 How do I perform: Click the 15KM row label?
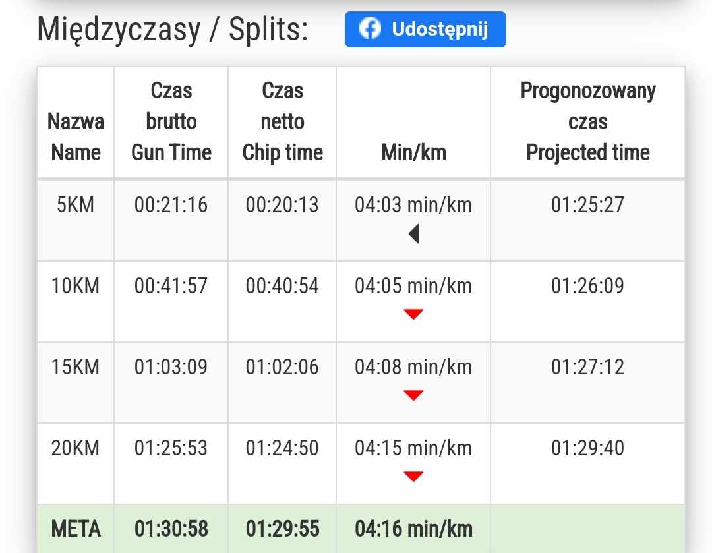pyautogui.click(x=76, y=367)
